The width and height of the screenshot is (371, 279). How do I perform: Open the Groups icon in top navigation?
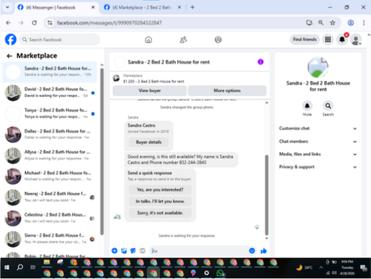coord(218,39)
